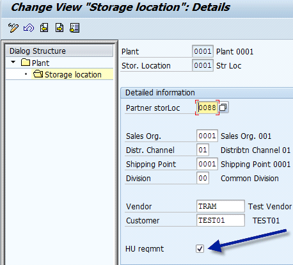Go to previous entry icon

44,28
